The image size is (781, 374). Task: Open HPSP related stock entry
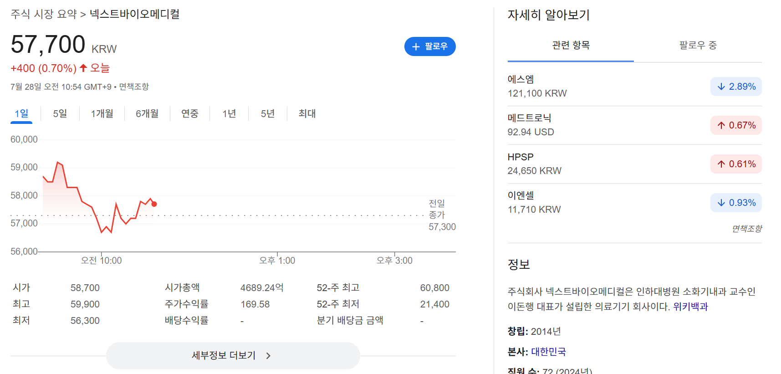point(635,164)
